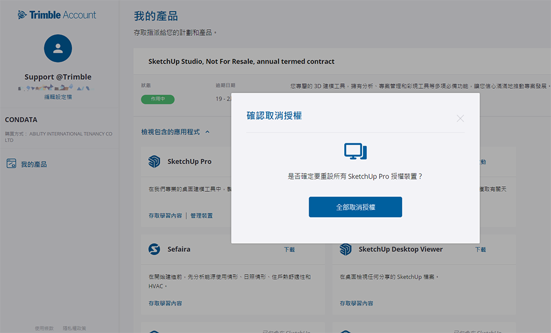Screen dimensions: 551x333
Task: Click 管理裝置 under SketchUp Pro
Action: (x=202, y=216)
